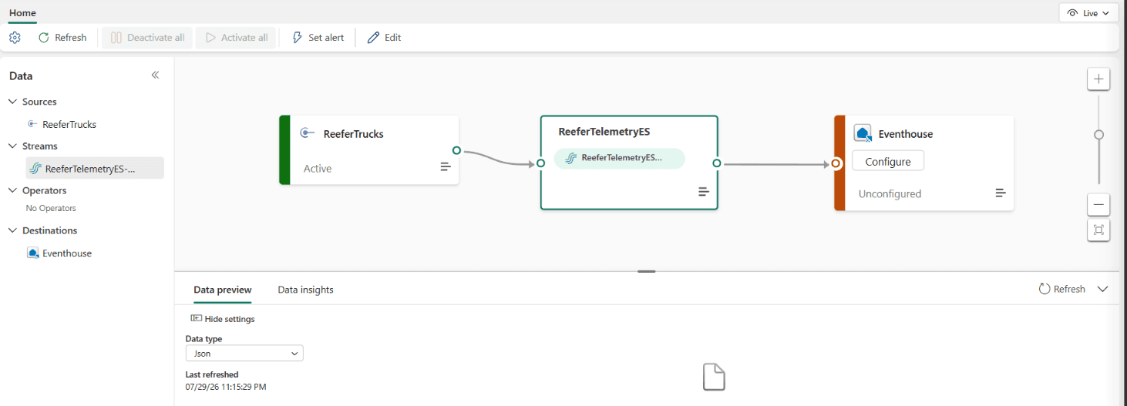Click the Eventhouse node title

click(906, 134)
